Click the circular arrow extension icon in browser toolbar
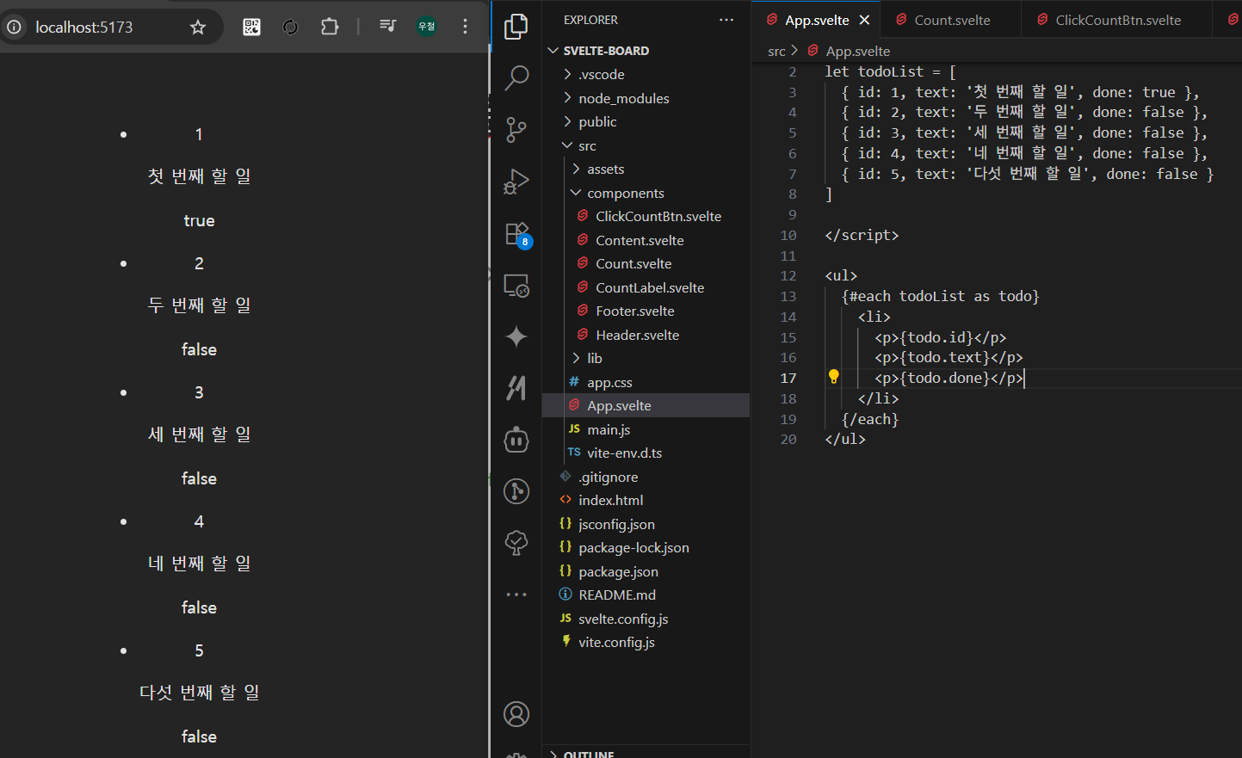Viewport: 1242px width, 758px height. click(x=290, y=27)
